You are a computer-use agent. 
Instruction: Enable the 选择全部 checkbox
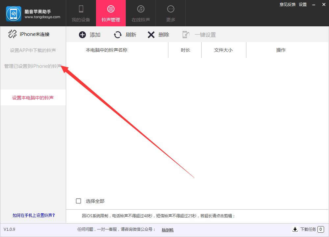click(78, 201)
